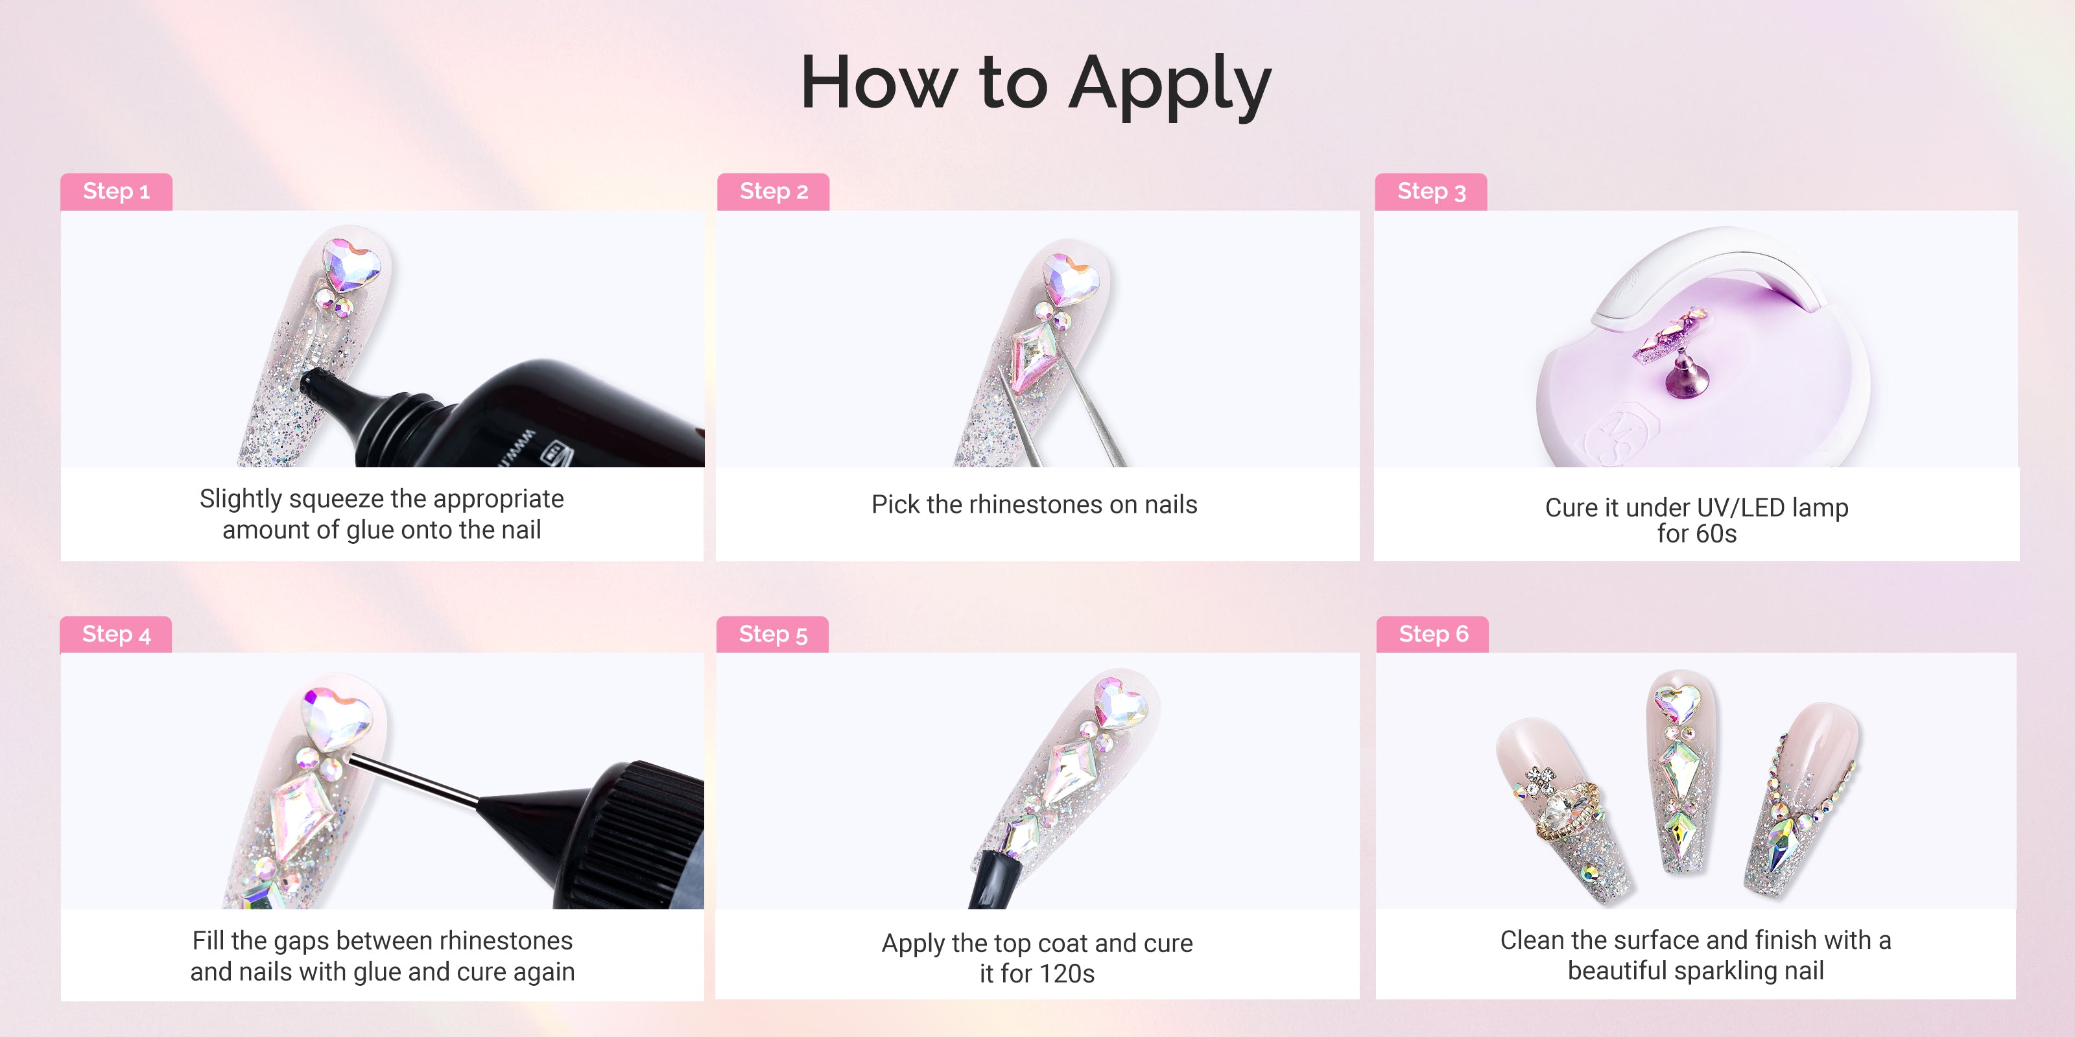Image resolution: width=2075 pixels, height=1037 pixels.
Task: Open the gap-filling glue needle photo
Action: (x=383, y=781)
